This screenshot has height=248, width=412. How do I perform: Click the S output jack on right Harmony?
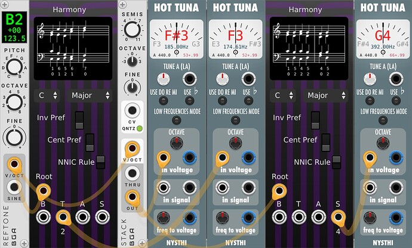click(x=338, y=217)
